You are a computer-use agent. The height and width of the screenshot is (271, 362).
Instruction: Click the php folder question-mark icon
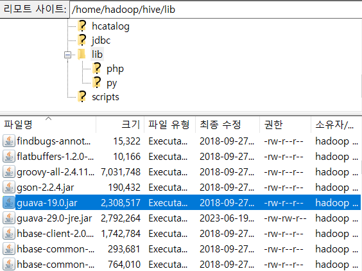[x=97, y=68]
